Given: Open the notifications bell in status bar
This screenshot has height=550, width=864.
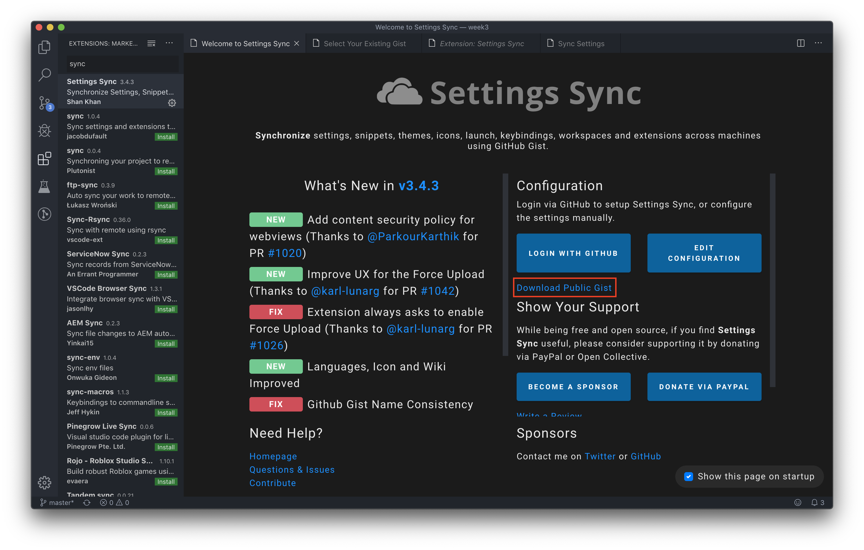Looking at the screenshot, I should pyautogui.click(x=814, y=502).
